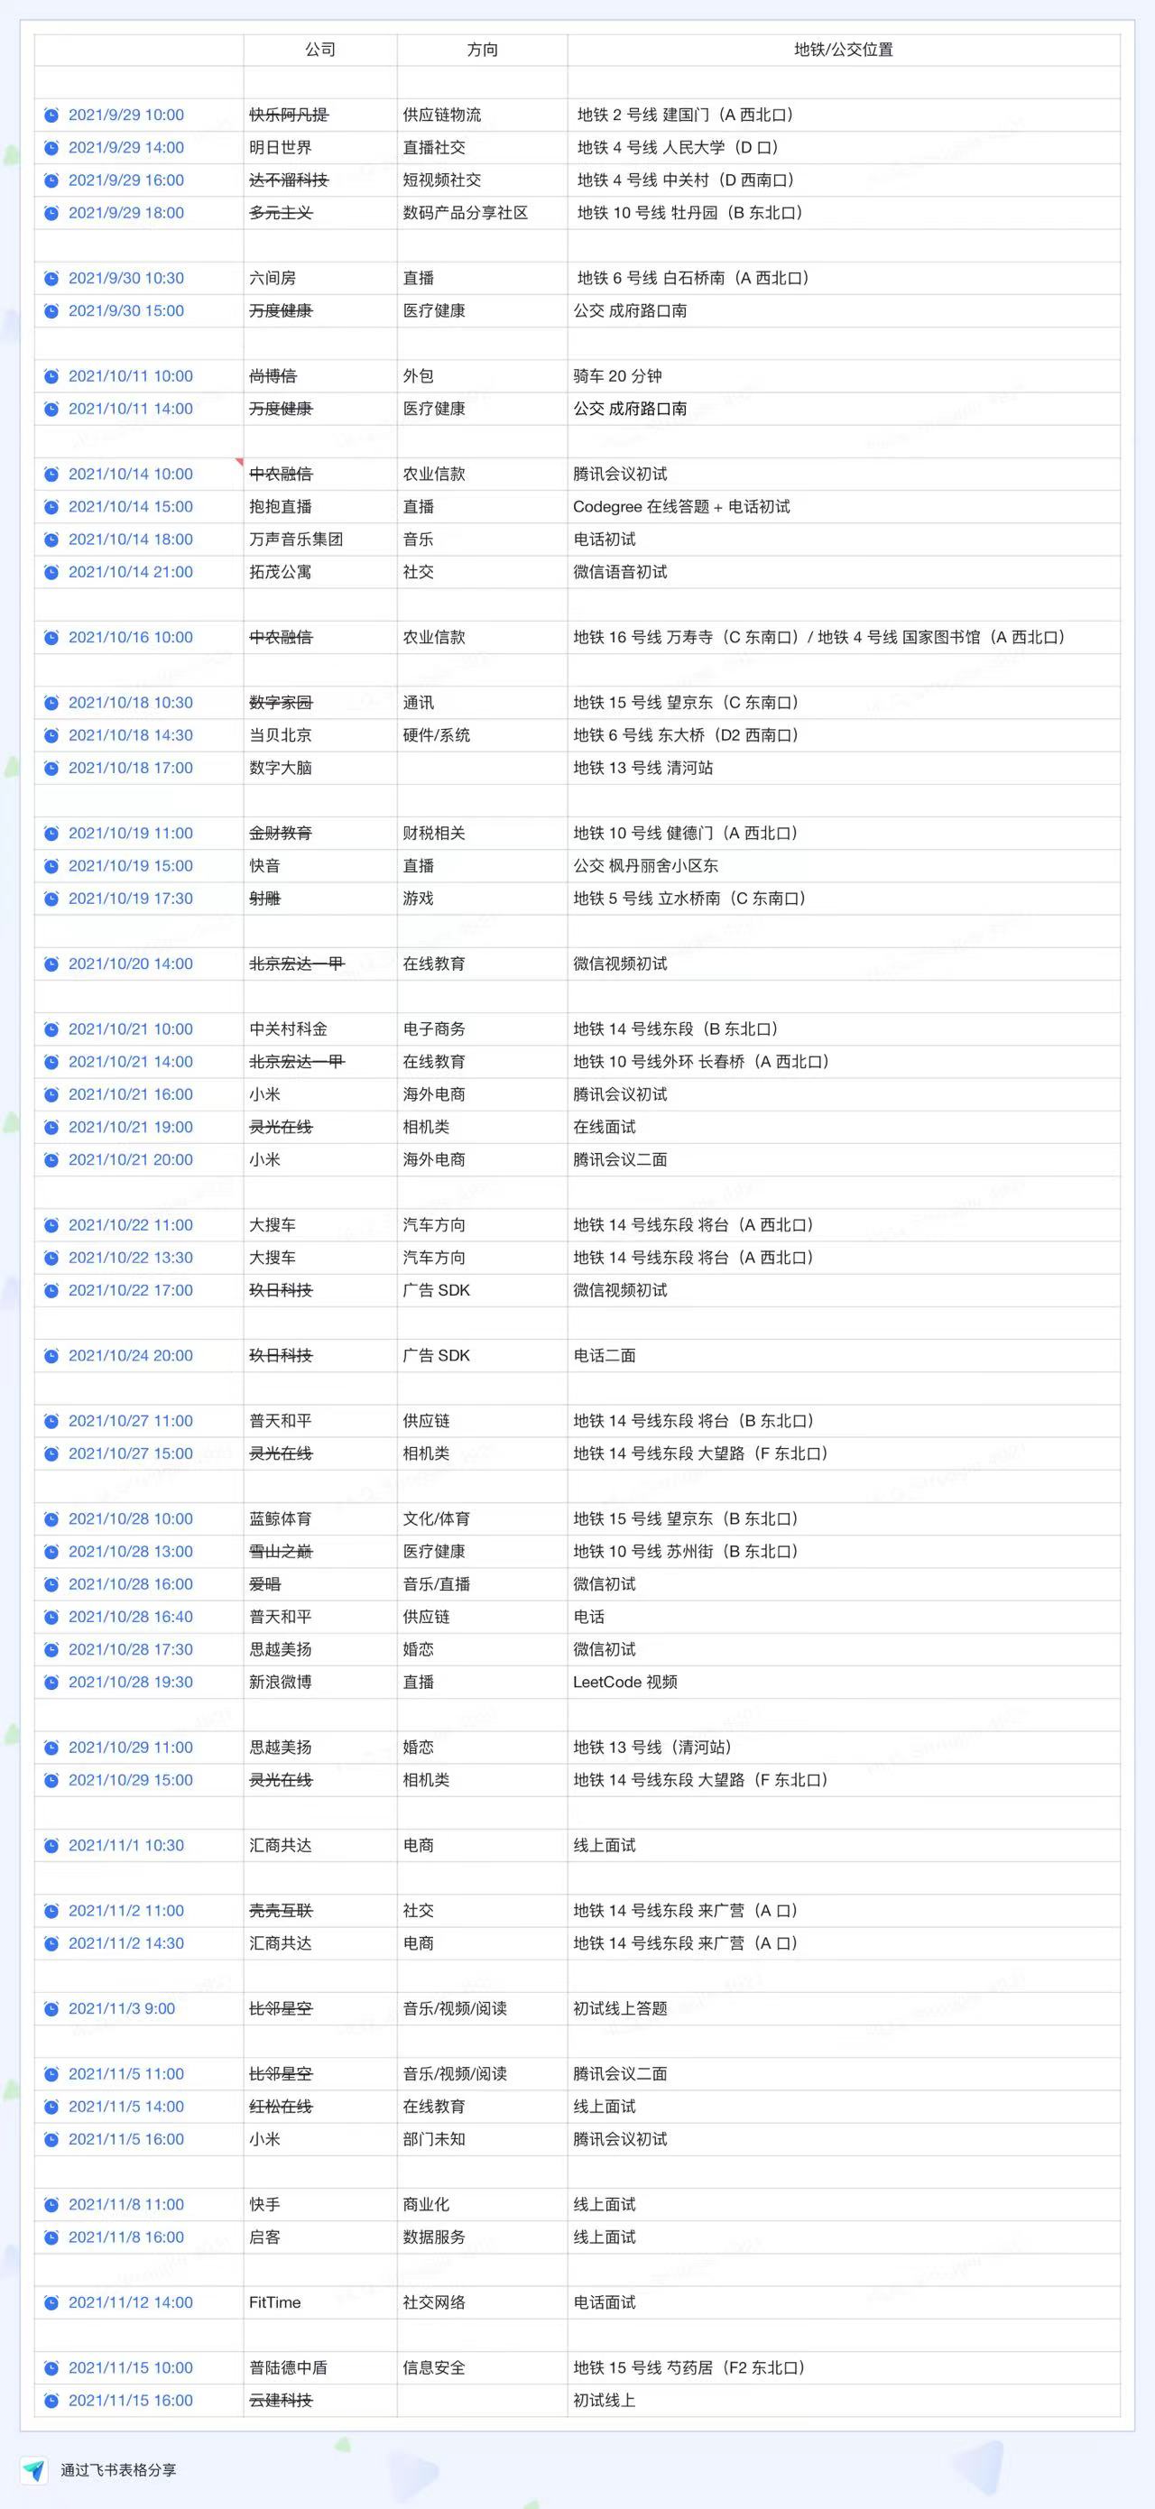Click the clock icon beside 2021/10/28 19:30
The height and width of the screenshot is (2509, 1155).
coord(51,1682)
